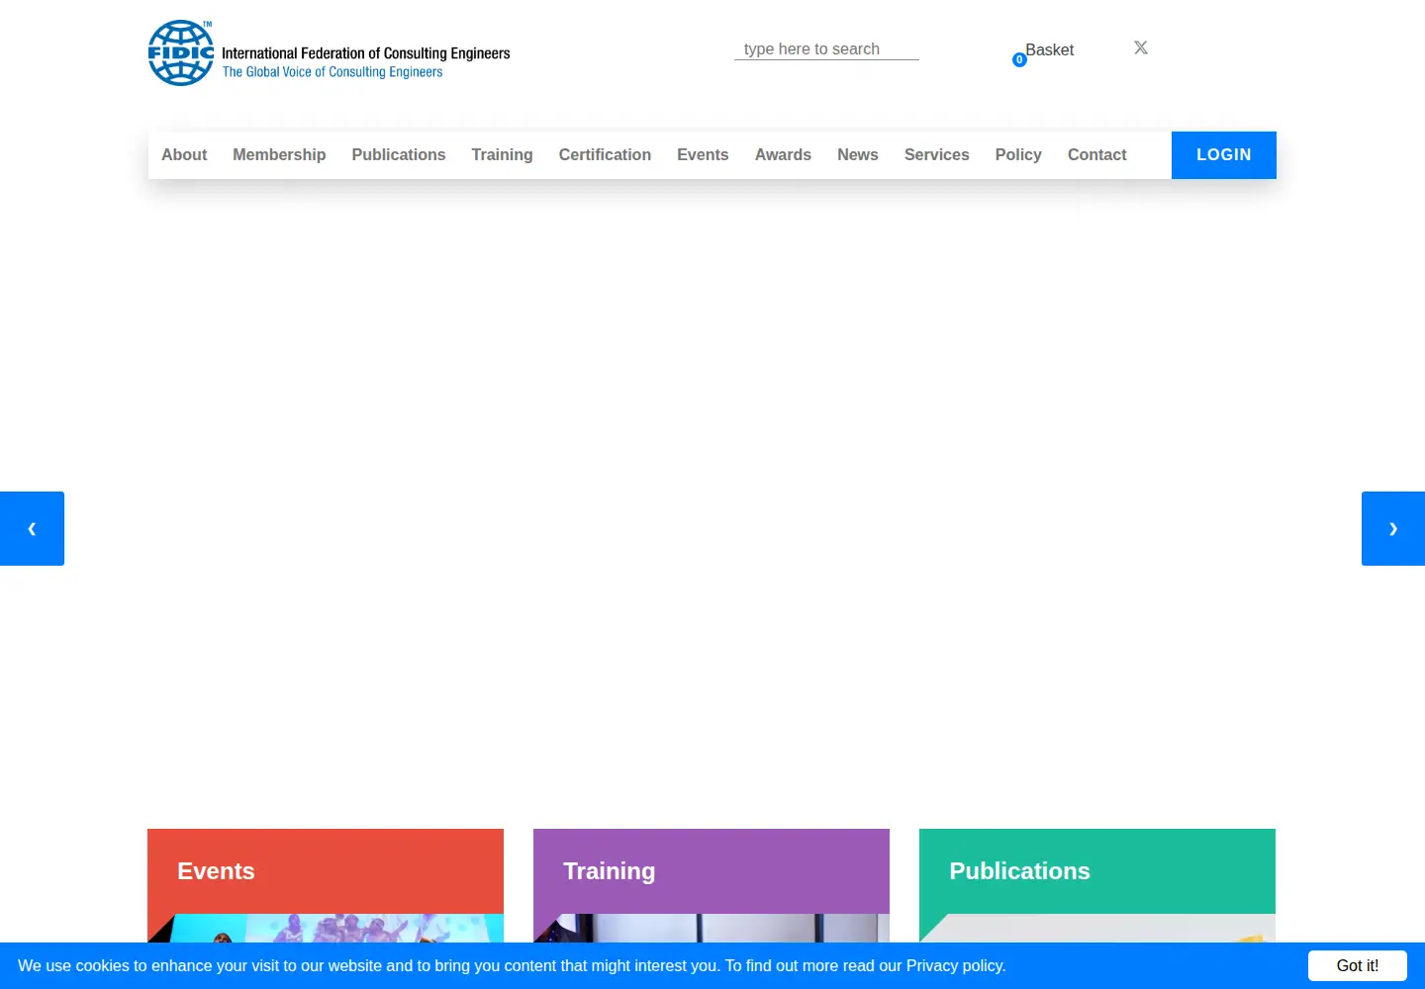Click 'International Federation of Consulting Engineers' title
Screen dimensions: 1425x989
[x=366, y=53]
